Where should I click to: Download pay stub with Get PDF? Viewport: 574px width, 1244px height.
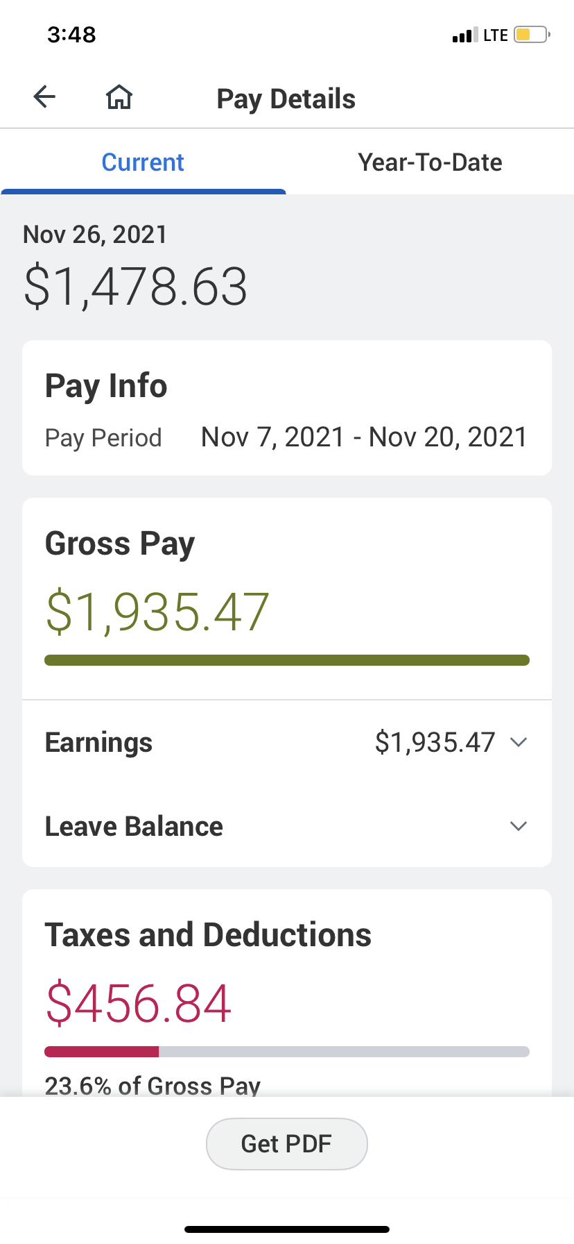coord(287,1143)
